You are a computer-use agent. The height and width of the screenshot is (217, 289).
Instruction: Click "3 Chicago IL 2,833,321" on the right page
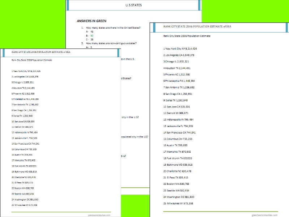point(176,61)
